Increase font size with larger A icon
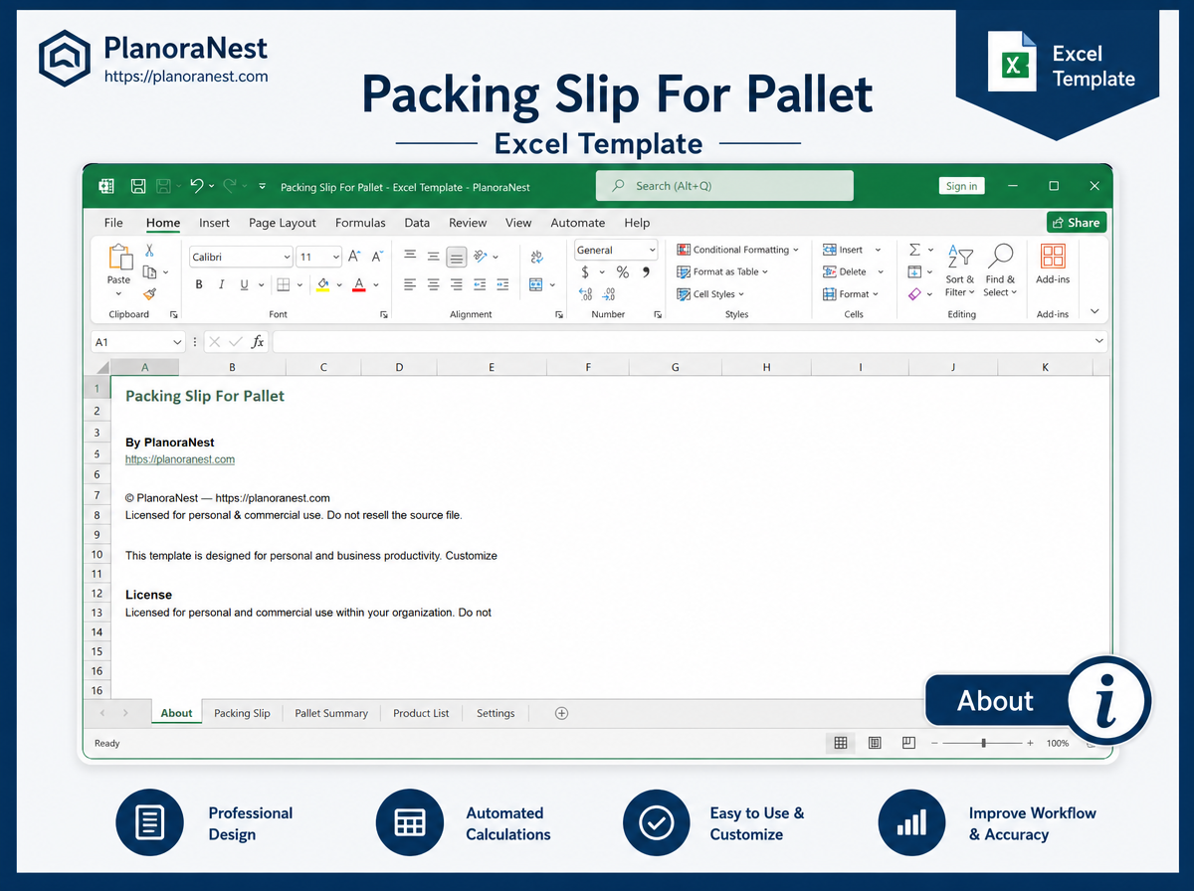This screenshot has width=1194, height=891. [354, 257]
